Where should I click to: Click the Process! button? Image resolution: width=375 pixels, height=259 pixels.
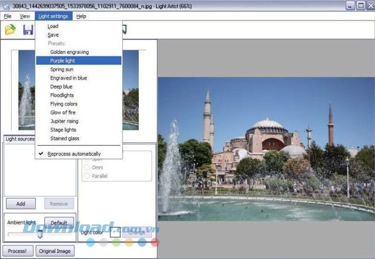[17, 252]
